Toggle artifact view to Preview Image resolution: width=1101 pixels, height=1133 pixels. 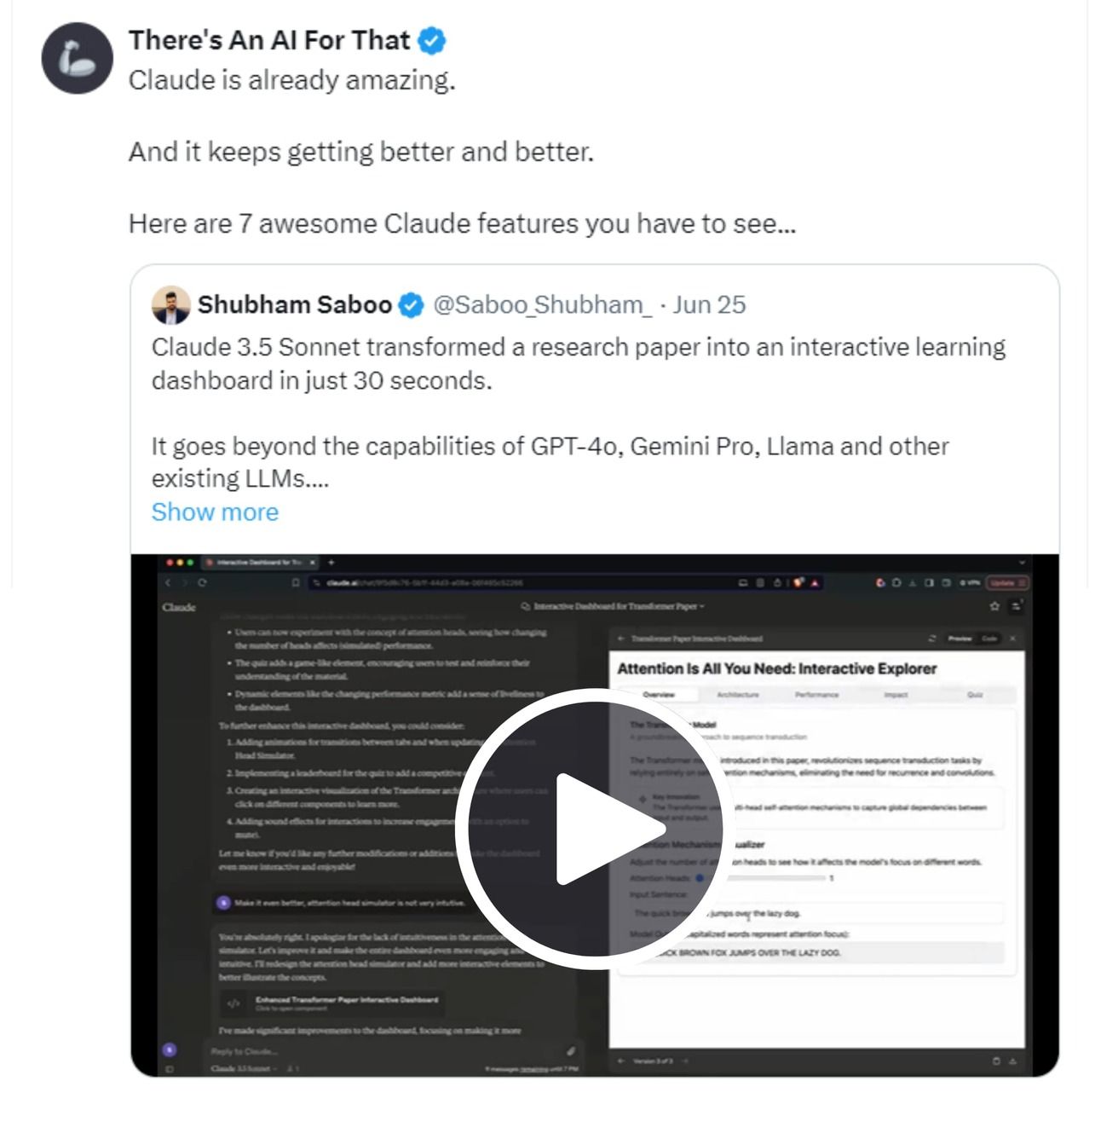click(x=960, y=638)
